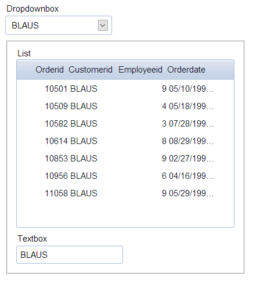Select the order 10614 row
This screenshot has width=253, height=284.
pos(125,141)
